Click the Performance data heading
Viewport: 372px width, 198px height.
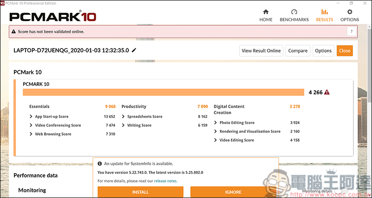pos(36,176)
